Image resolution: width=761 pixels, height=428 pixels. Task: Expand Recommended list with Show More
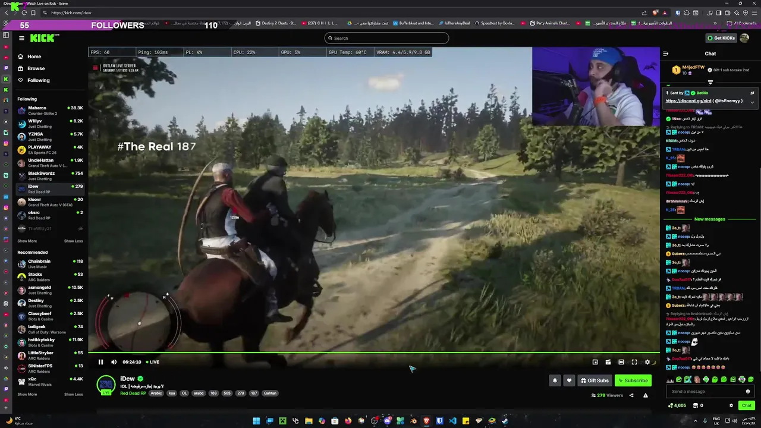(x=27, y=394)
